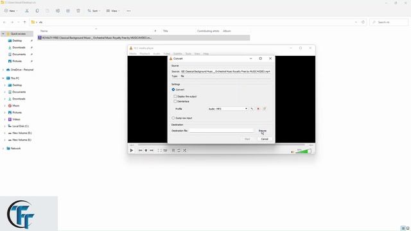Enable the Deinterlace checkbox
Image resolution: width=411 pixels, height=231 pixels.
click(175, 101)
